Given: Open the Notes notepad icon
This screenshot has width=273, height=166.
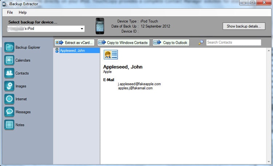Looking at the screenshot, I should pos(9,125).
